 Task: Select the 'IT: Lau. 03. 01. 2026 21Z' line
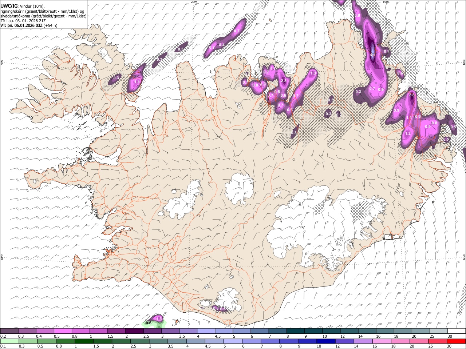(23, 21)
